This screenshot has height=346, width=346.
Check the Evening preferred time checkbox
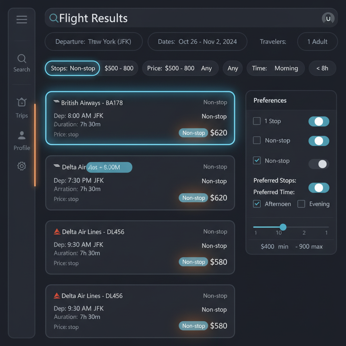point(301,204)
